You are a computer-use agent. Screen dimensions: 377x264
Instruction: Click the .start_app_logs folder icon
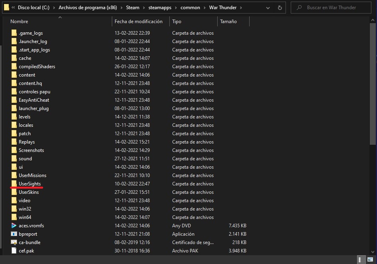[14, 50]
